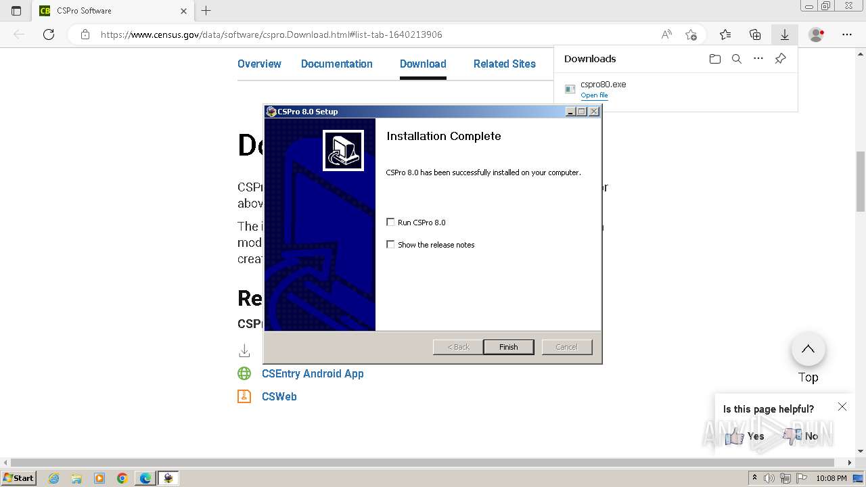Open Chrome from the taskbar
This screenshot has height=487, width=866.
[122, 478]
